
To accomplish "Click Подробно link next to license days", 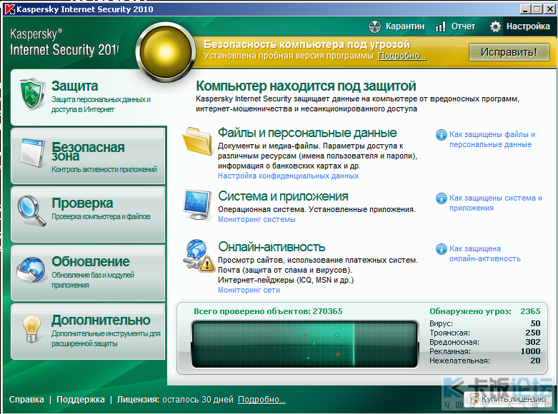I will click(261, 400).
